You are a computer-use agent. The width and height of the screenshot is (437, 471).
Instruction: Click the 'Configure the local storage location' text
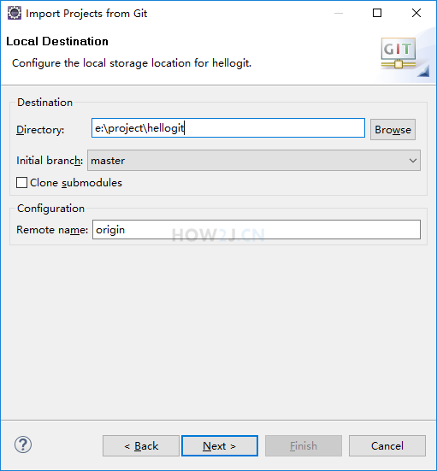(x=132, y=63)
